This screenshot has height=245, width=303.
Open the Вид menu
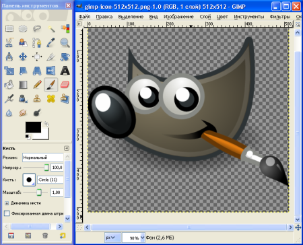[x=154, y=17]
